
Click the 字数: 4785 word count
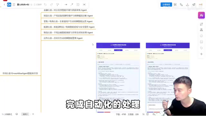coord(121,114)
